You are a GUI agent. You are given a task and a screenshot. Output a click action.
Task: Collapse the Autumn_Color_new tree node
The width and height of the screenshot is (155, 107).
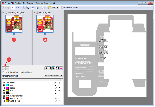coord(3,13)
